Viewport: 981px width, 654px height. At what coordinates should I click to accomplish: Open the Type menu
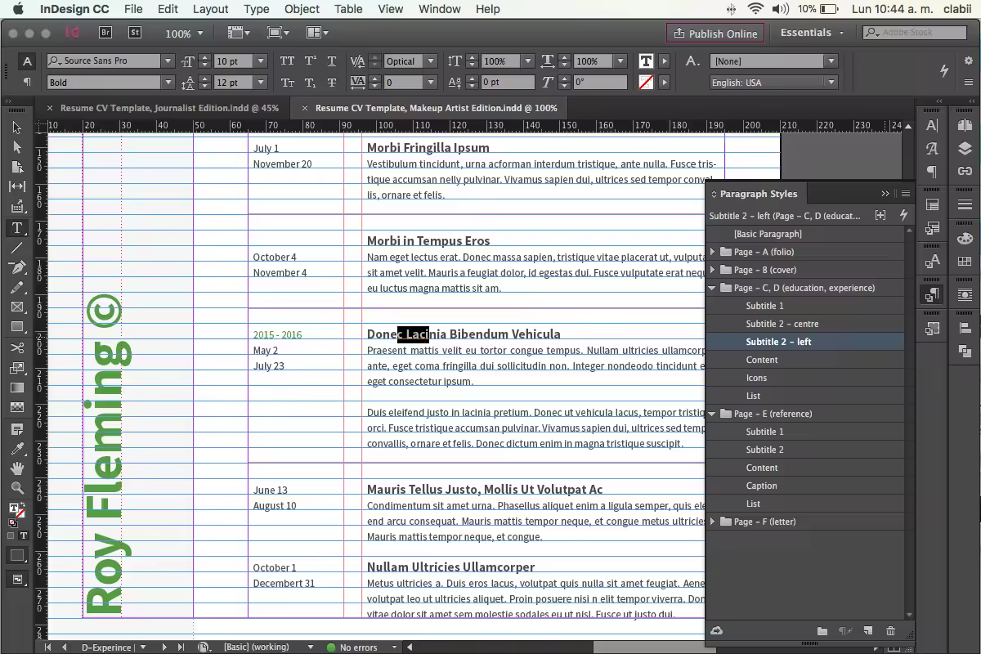tap(257, 9)
